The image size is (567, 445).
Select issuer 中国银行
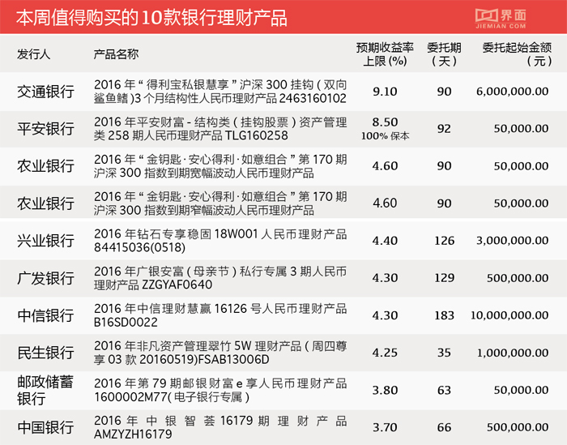[45, 427]
